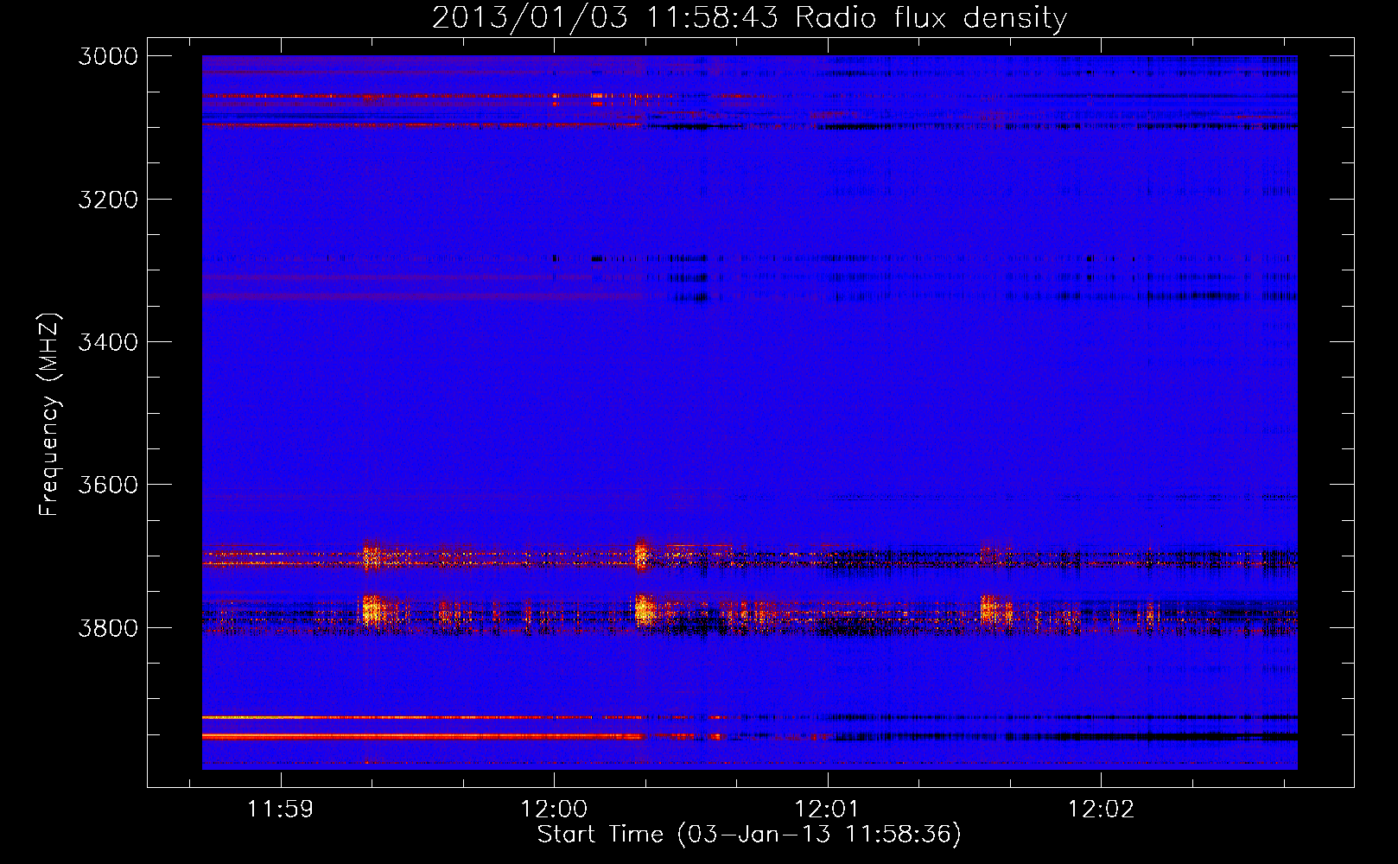
Task: Click the '11:59' time axis label
Action: (280, 810)
